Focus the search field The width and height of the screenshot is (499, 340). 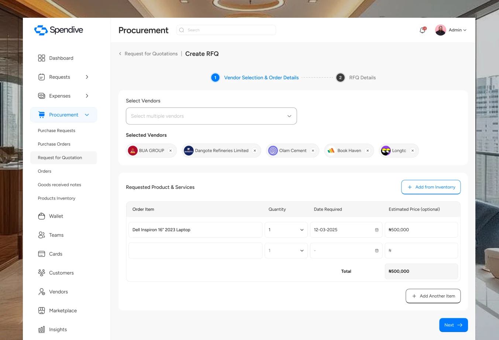[226, 30]
